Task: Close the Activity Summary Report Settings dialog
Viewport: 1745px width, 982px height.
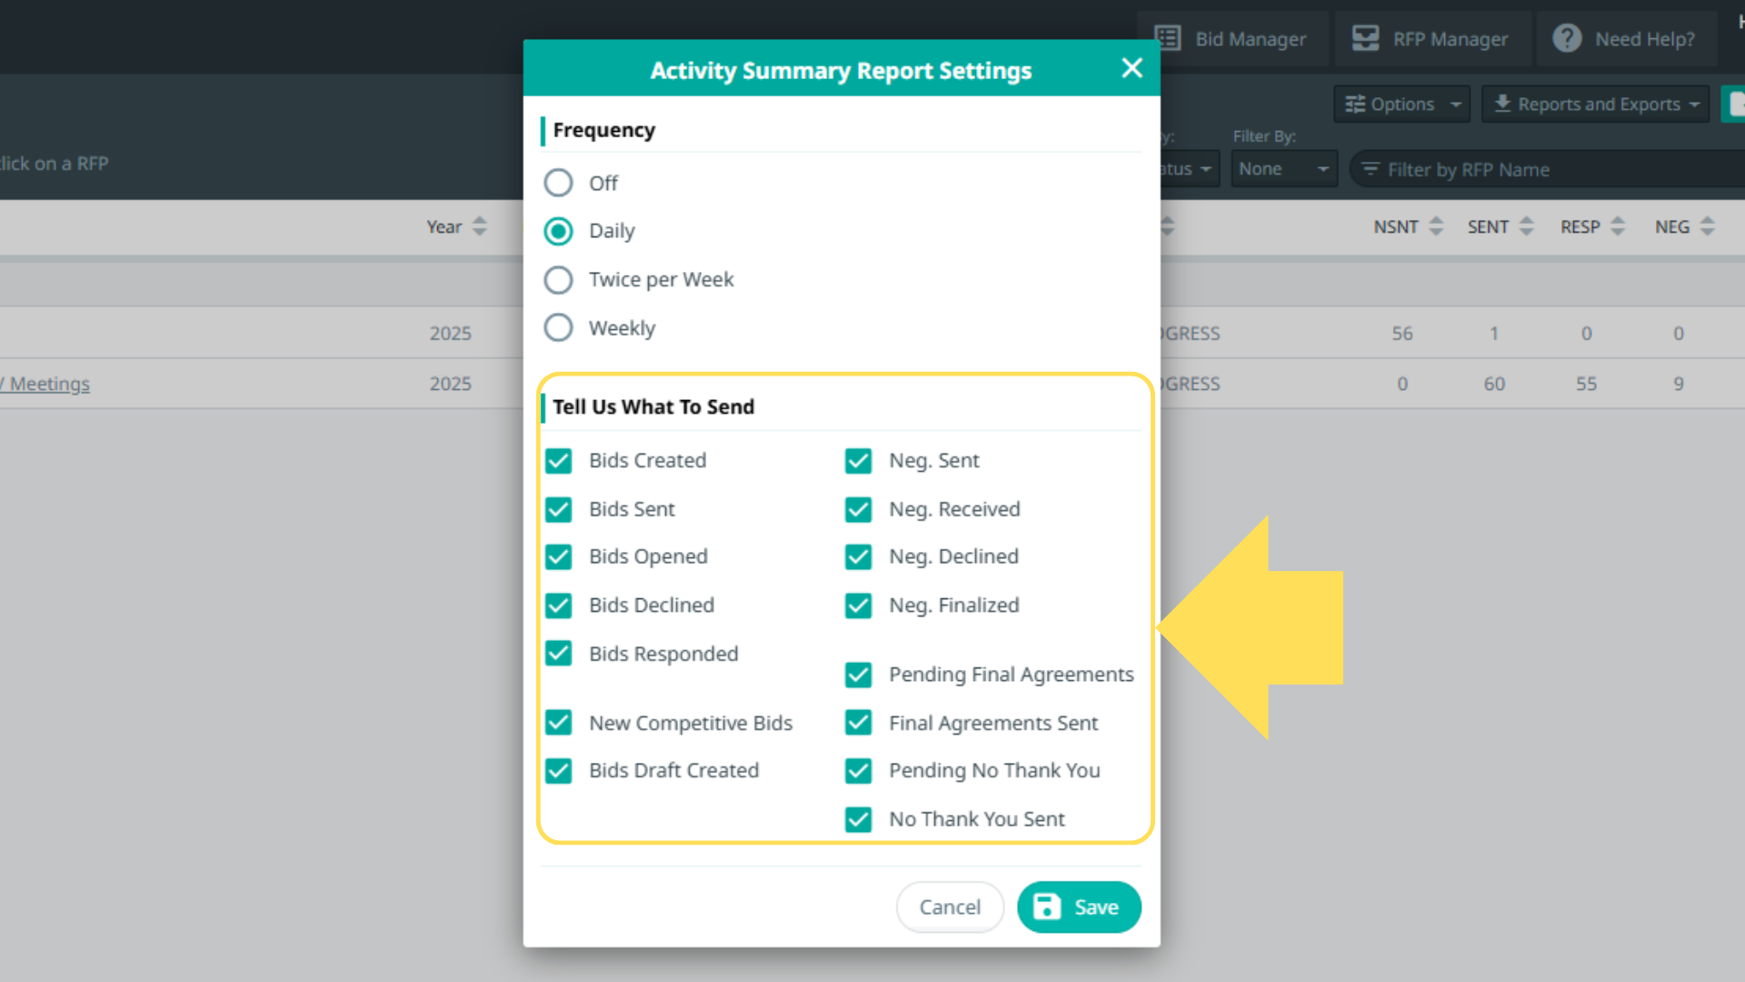Action: (x=1132, y=68)
